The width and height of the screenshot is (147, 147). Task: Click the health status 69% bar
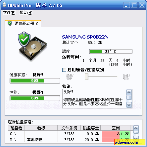pos(35,80)
